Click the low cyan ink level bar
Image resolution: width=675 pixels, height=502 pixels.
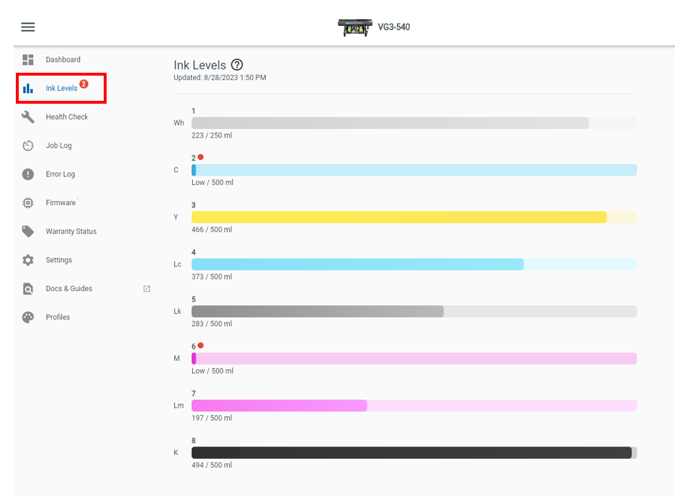pyautogui.click(x=414, y=170)
